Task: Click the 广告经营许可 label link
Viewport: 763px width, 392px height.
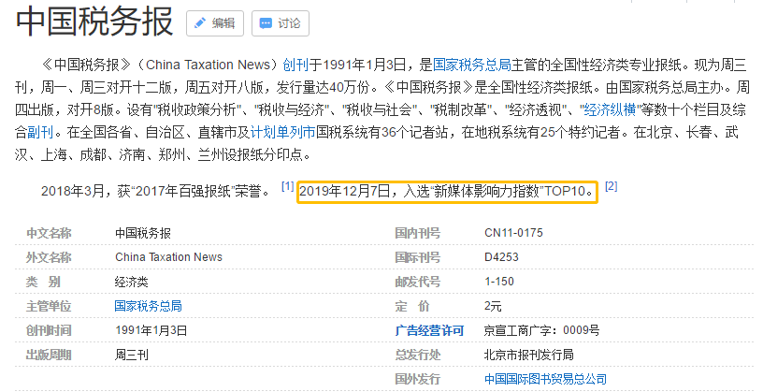Action: click(429, 329)
